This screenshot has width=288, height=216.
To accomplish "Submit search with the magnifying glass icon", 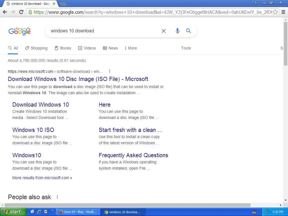I will point(188,31).
